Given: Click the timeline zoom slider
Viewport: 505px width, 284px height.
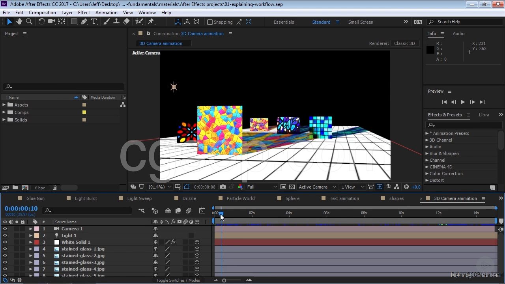Looking at the screenshot, I should point(224,280).
